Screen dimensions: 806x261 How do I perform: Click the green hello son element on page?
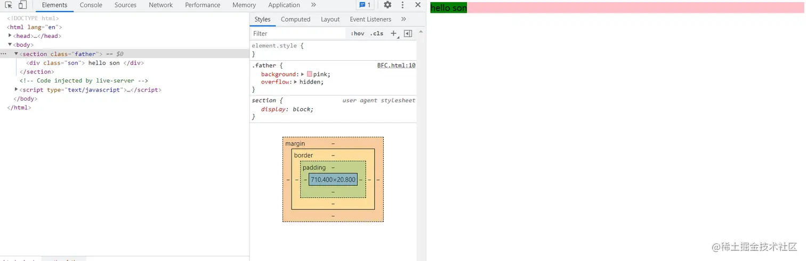click(448, 8)
